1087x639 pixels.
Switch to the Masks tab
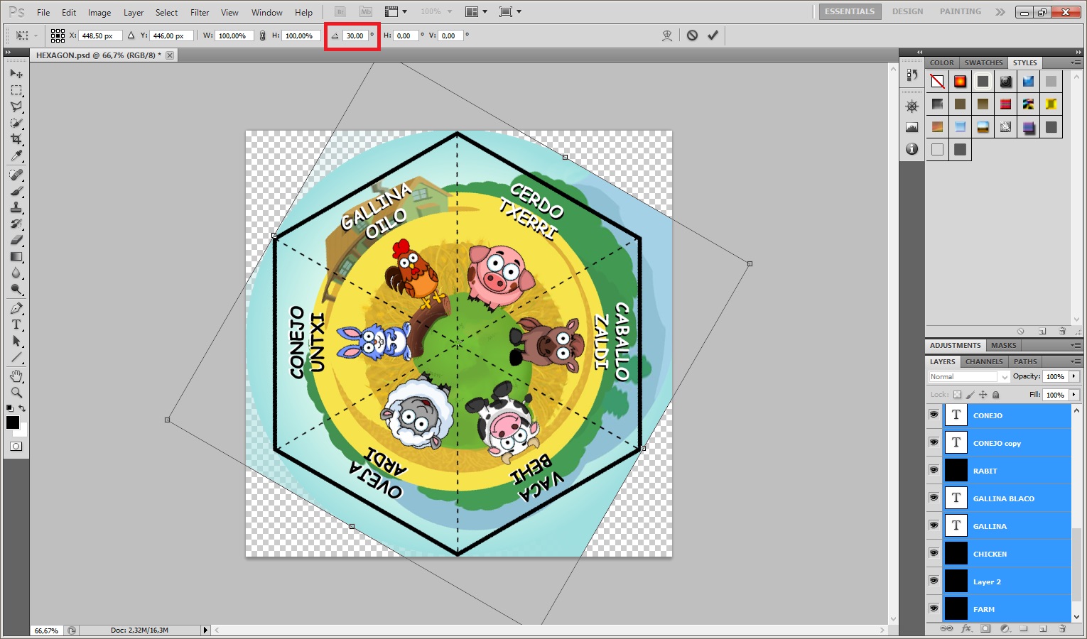(1003, 346)
